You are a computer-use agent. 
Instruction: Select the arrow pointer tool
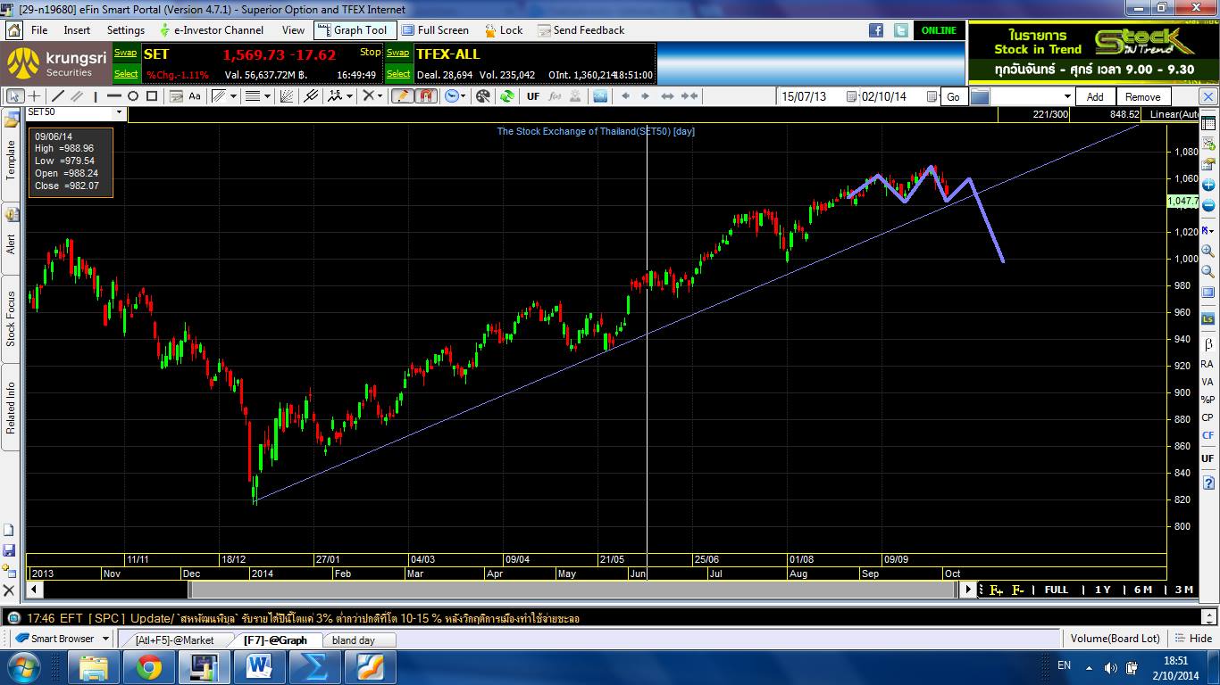(x=14, y=96)
